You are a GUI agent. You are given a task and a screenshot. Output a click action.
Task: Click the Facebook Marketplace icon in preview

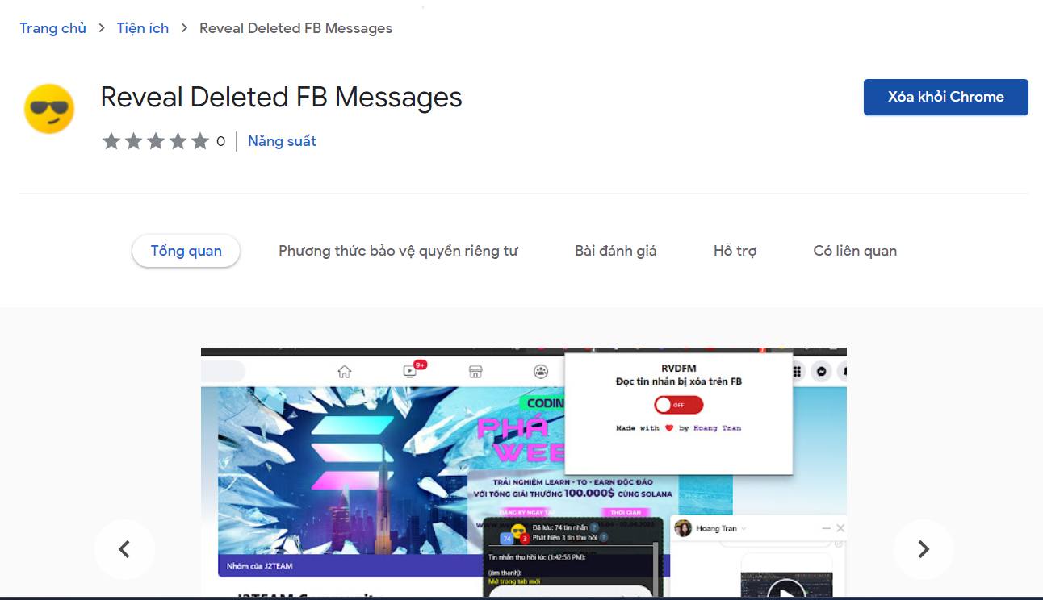click(475, 372)
